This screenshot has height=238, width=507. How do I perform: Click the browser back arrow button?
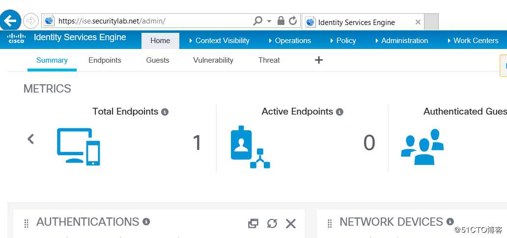[x=10, y=21]
